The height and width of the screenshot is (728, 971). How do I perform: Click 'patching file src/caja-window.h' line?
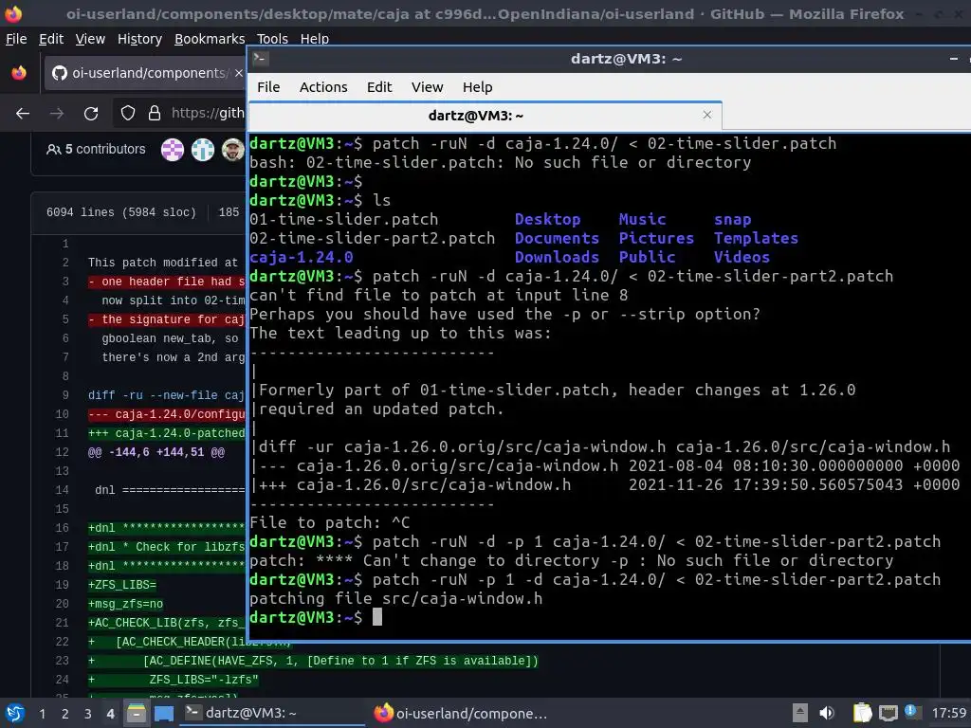395,599
